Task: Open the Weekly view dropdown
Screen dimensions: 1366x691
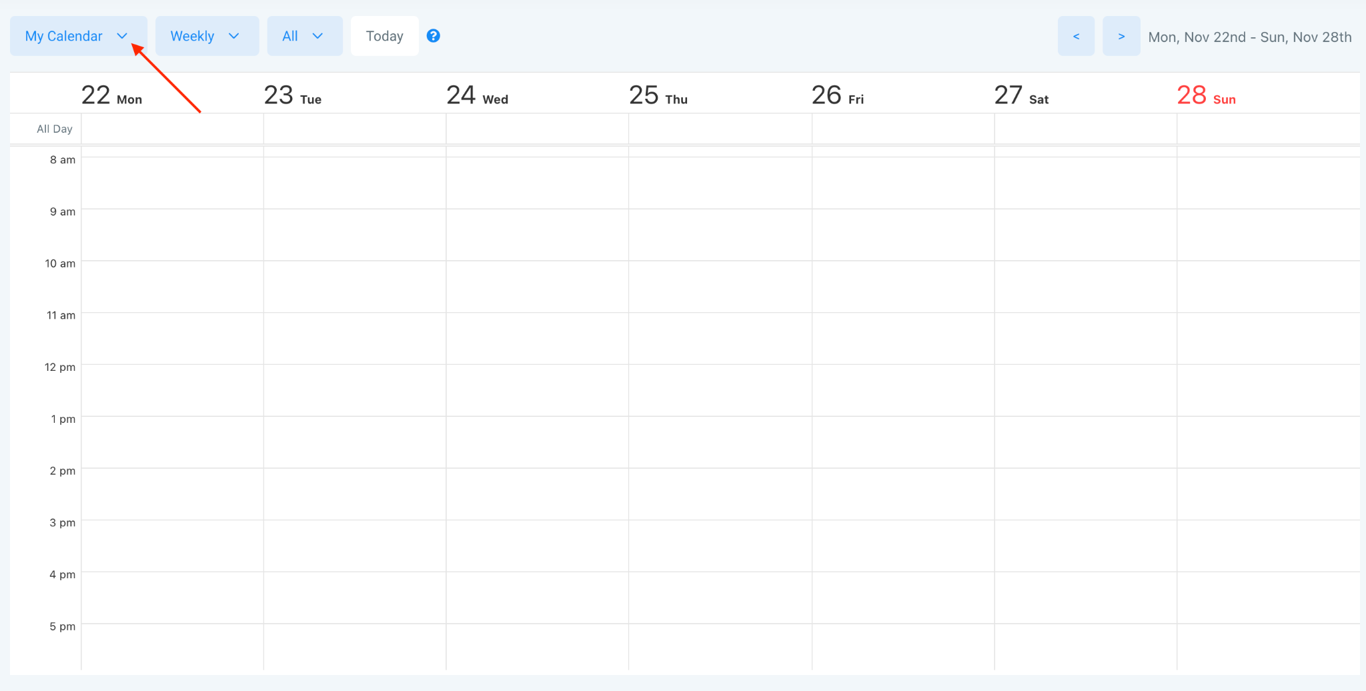Action: [x=207, y=36]
